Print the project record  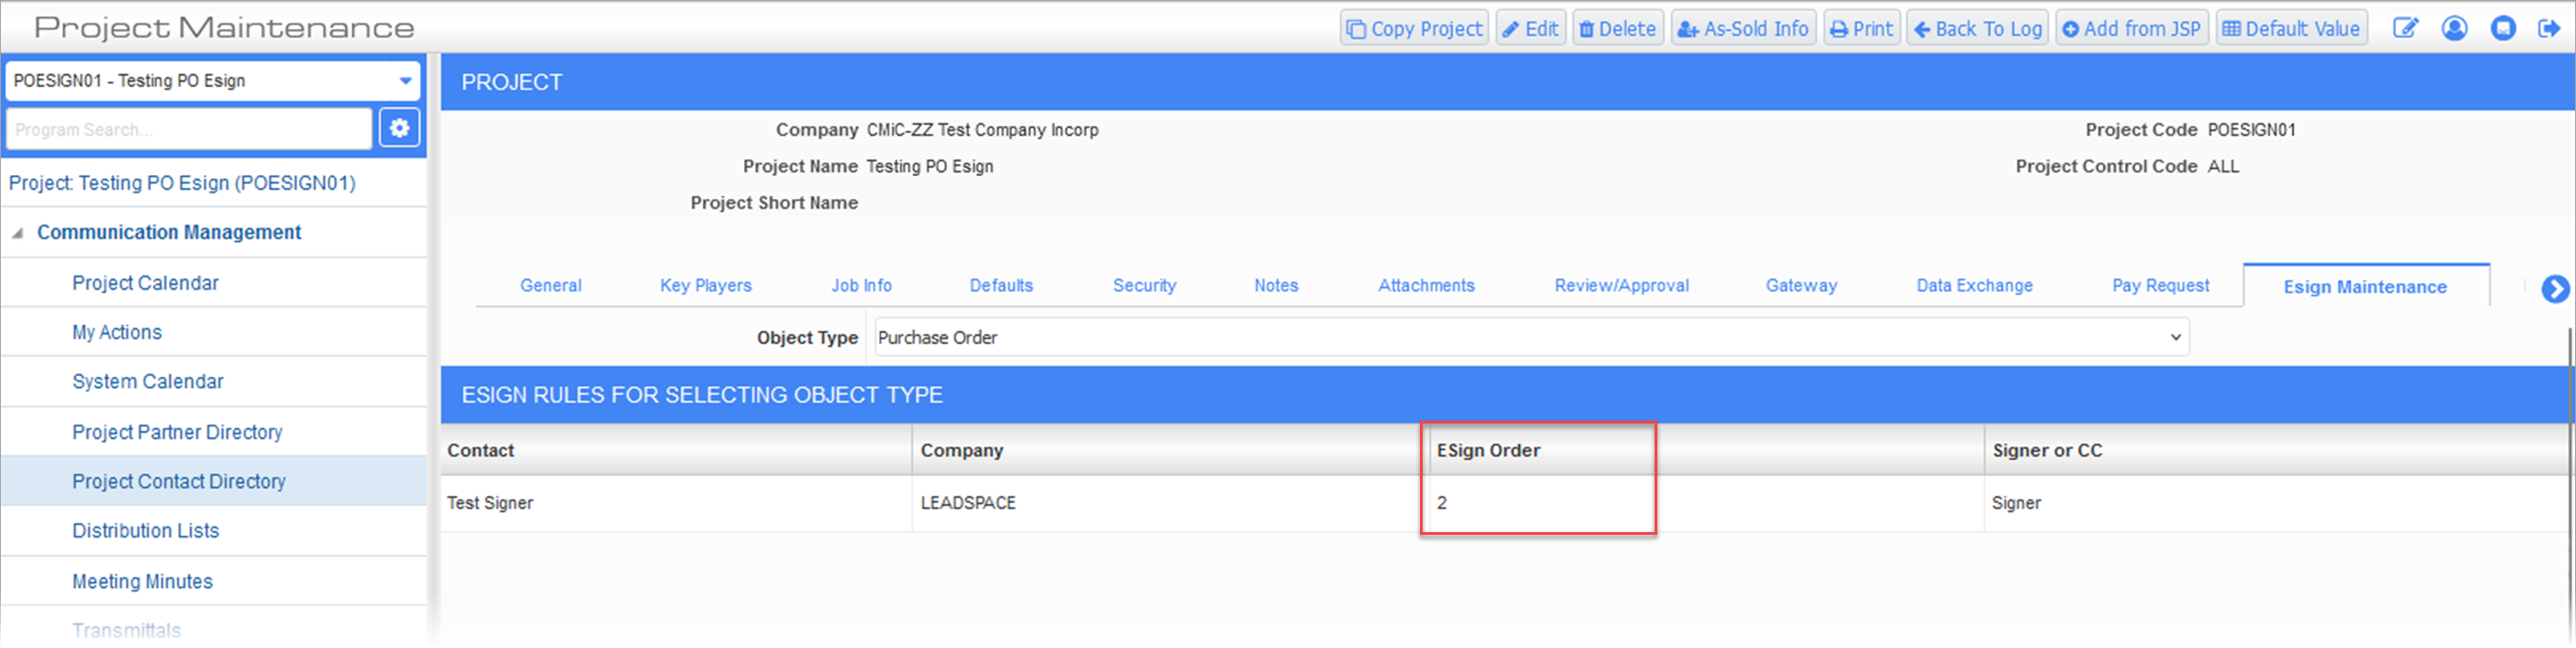point(1861,29)
